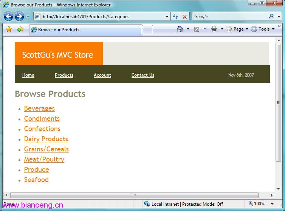Viewport: 285px width, 211px height.
Task: Click the RSS feeds icon
Action: pyautogui.click(x=197, y=29)
